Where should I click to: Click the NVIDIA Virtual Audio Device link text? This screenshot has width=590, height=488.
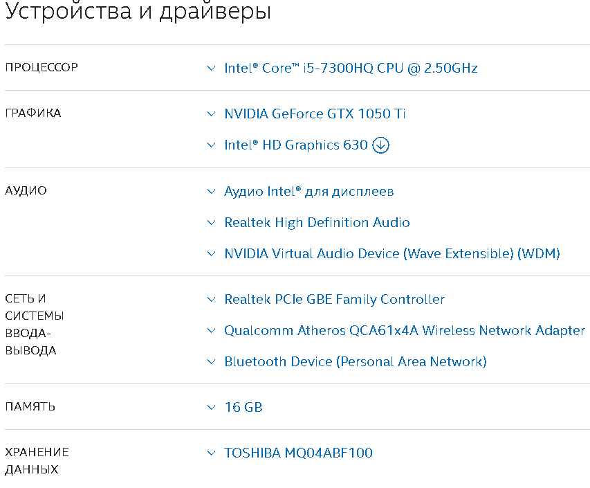[x=391, y=253]
